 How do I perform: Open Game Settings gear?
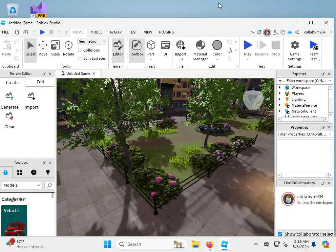(x=295, y=51)
